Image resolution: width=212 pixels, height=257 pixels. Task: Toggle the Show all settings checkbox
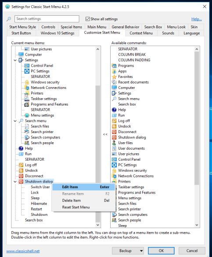(x=87, y=19)
